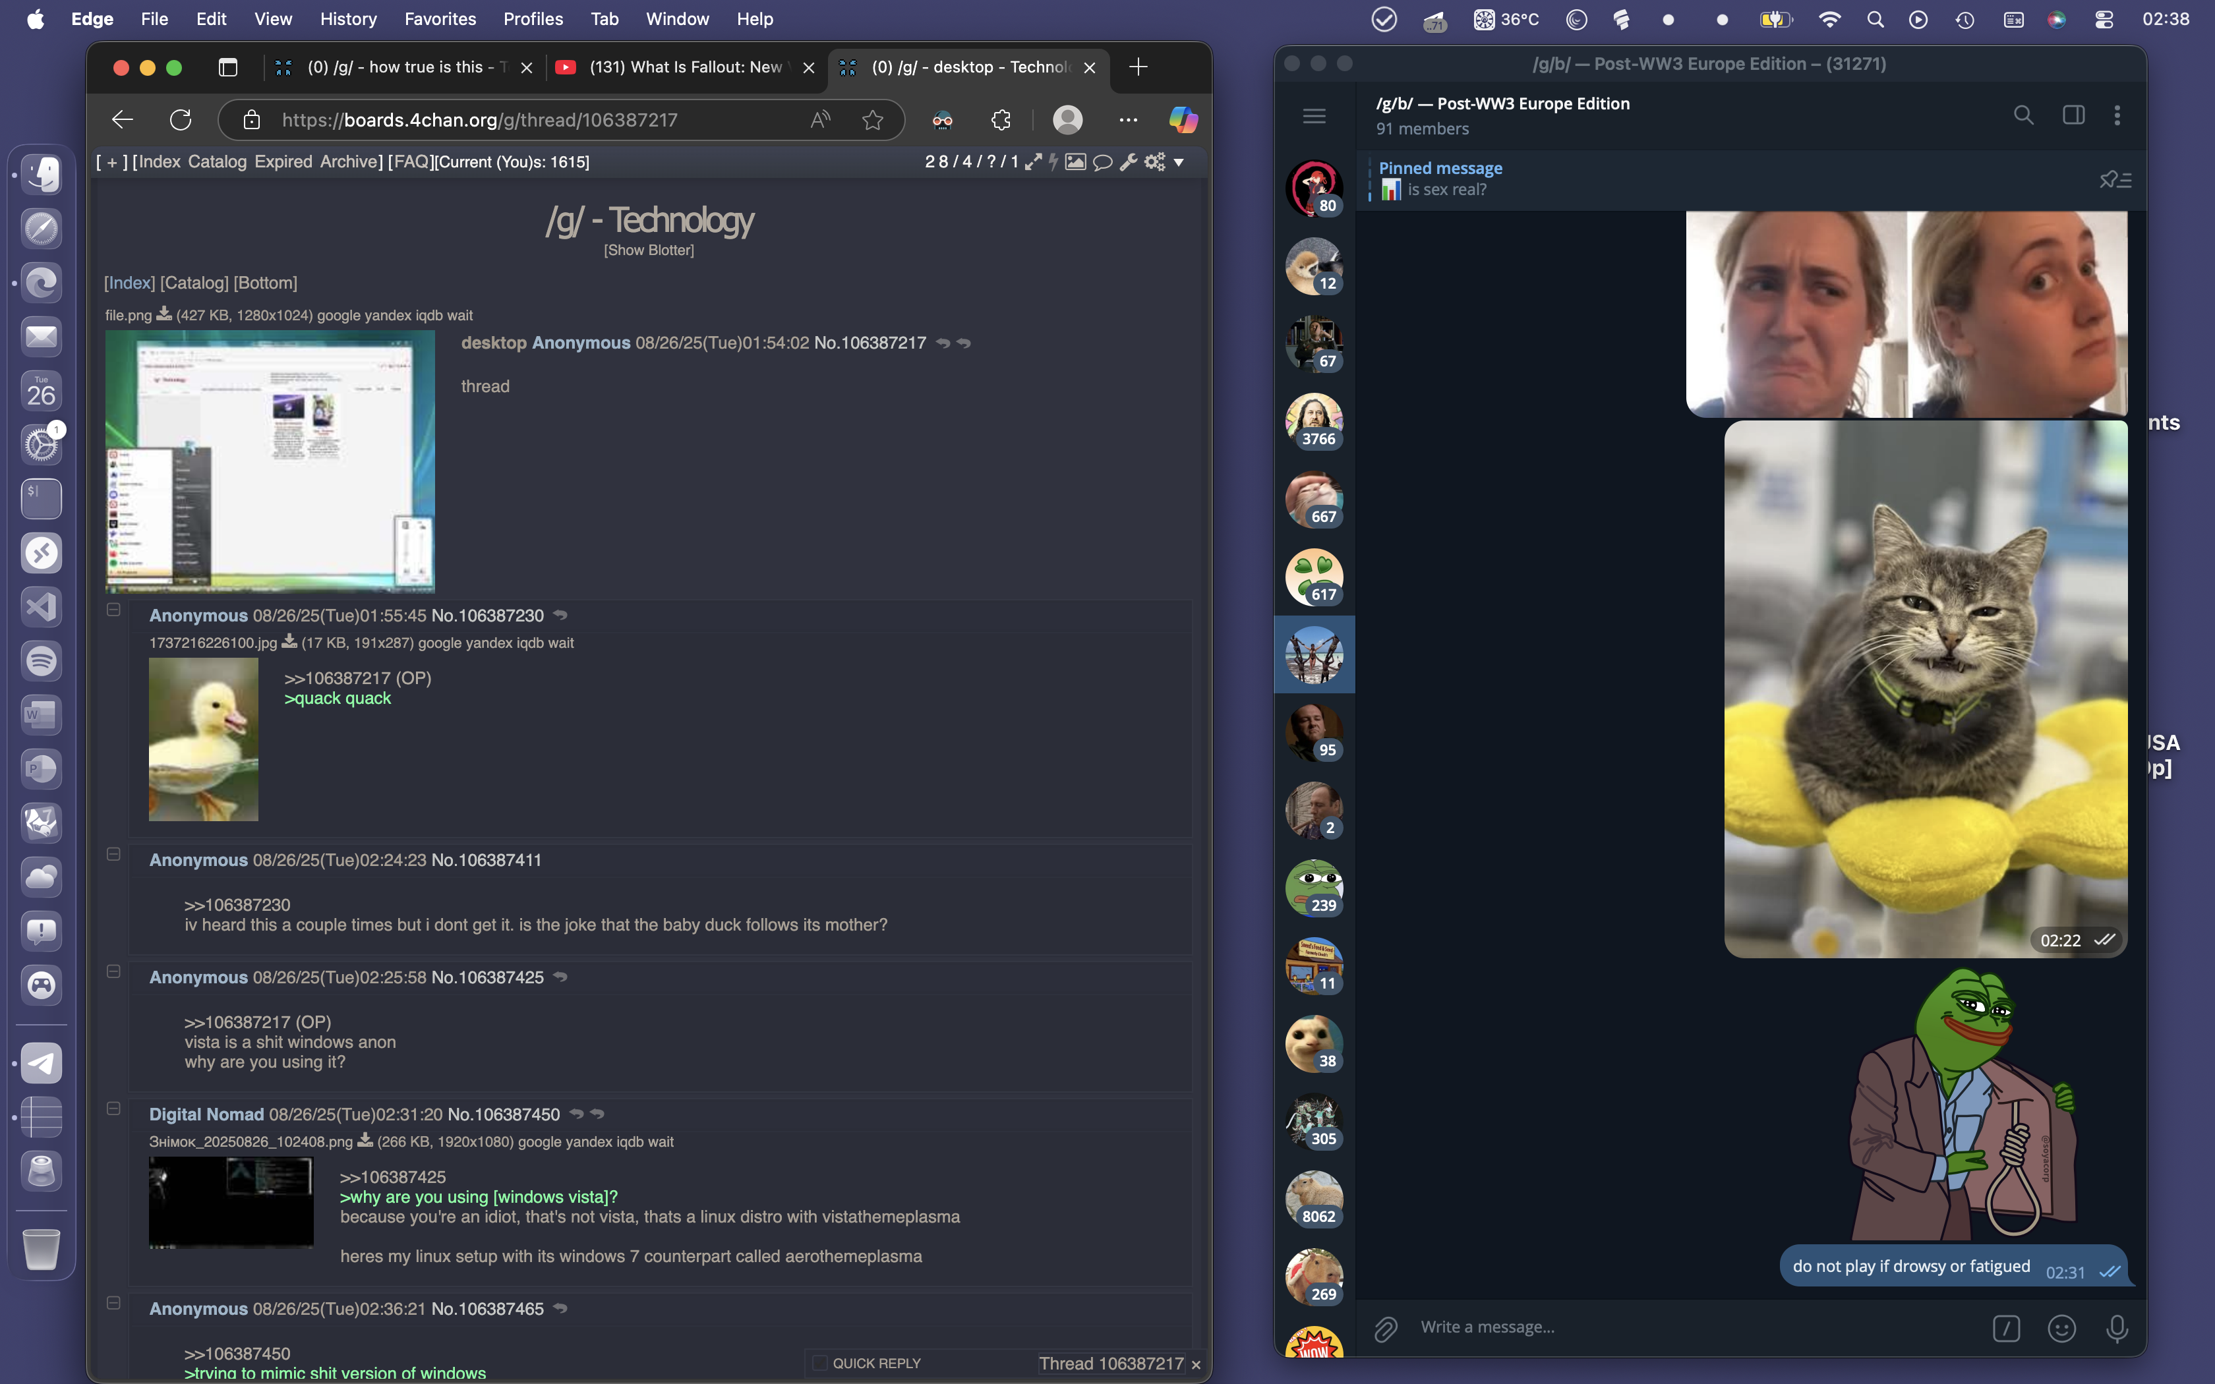Image resolution: width=2215 pixels, height=1384 pixels.
Task: Download file.png via the download icon
Action: tap(164, 314)
